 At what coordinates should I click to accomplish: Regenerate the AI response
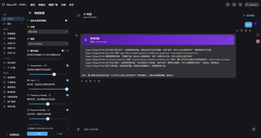point(82,81)
